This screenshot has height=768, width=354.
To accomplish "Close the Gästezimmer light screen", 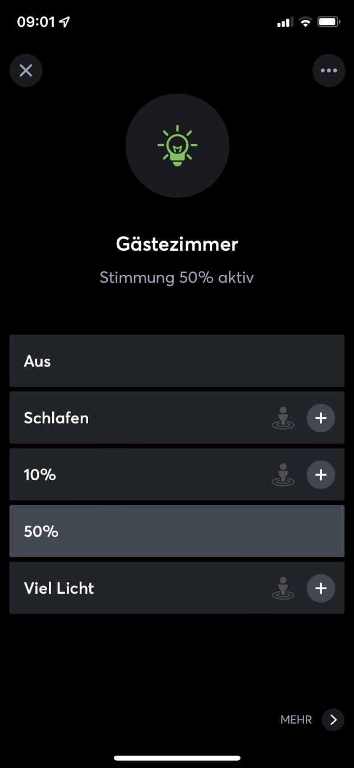I will pyautogui.click(x=26, y=70).
